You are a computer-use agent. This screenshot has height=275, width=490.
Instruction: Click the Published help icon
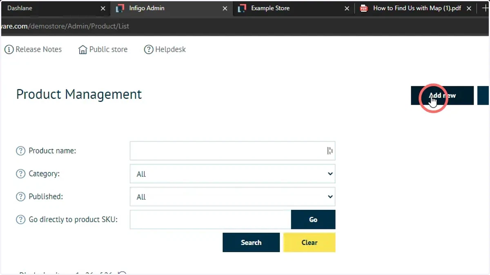[20, 196]
